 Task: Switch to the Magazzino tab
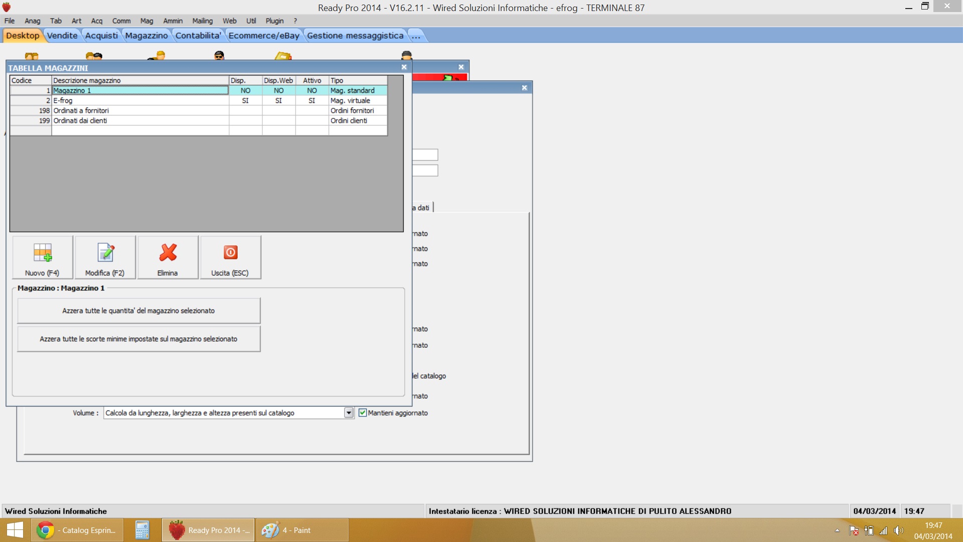[x=146, y=36]
